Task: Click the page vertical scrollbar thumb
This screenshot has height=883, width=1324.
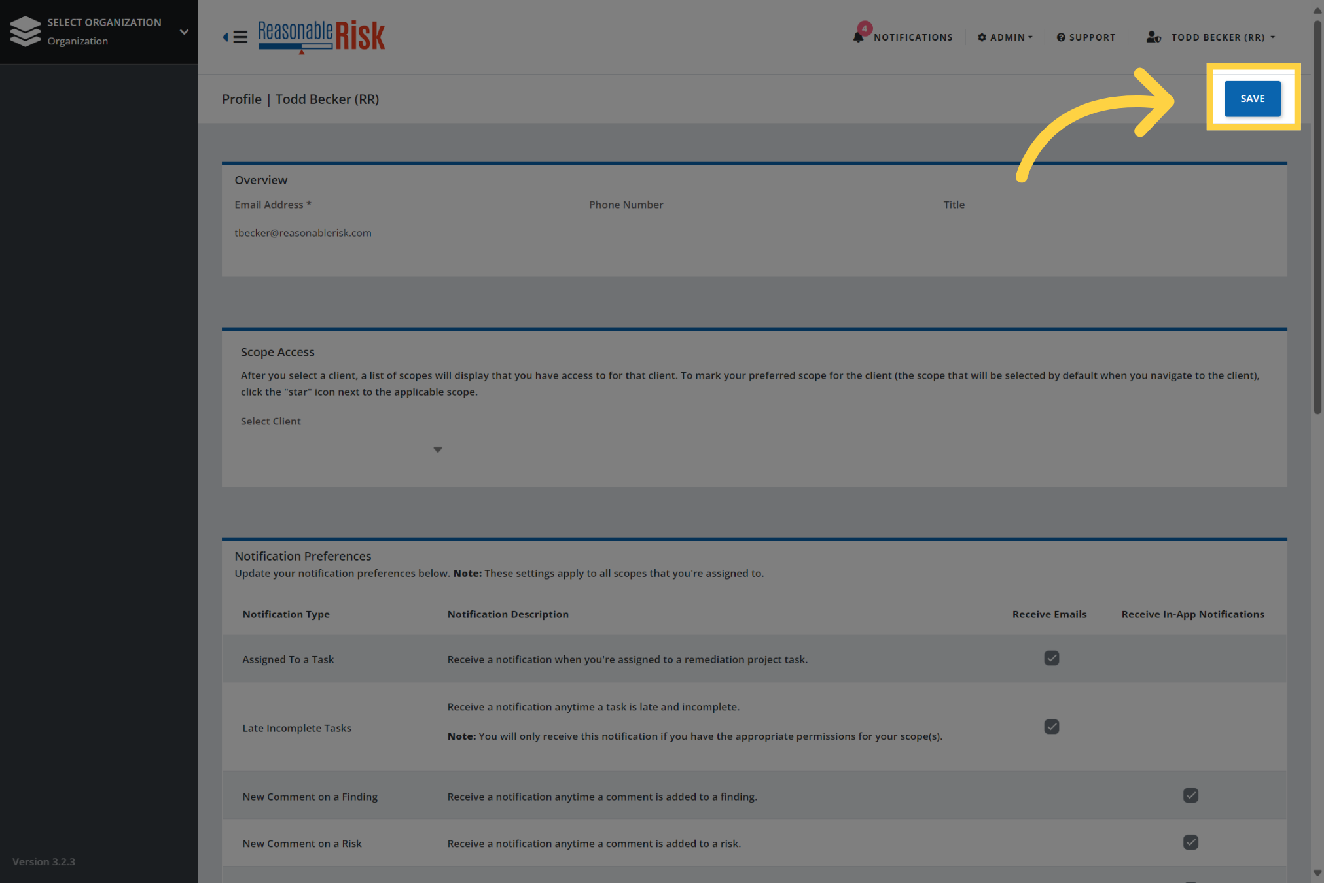Action: click(x=1317, y=216)
